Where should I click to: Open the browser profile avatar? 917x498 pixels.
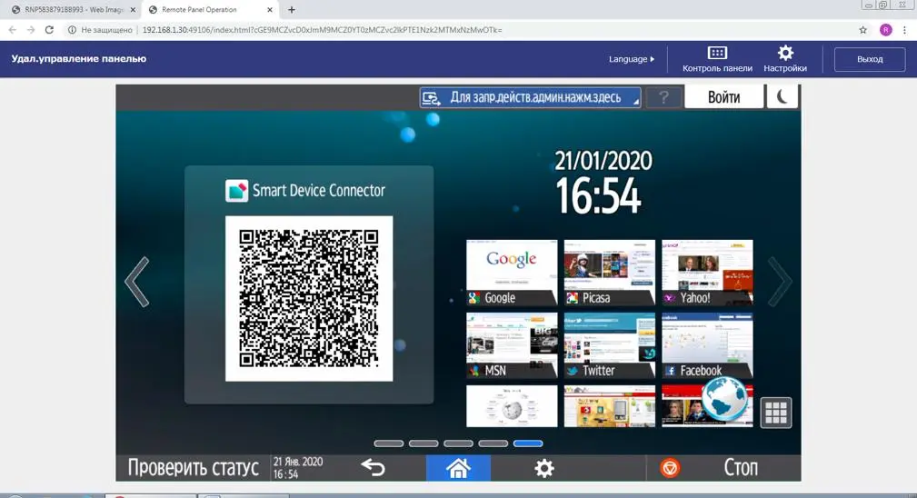click(x=886, y=30)
